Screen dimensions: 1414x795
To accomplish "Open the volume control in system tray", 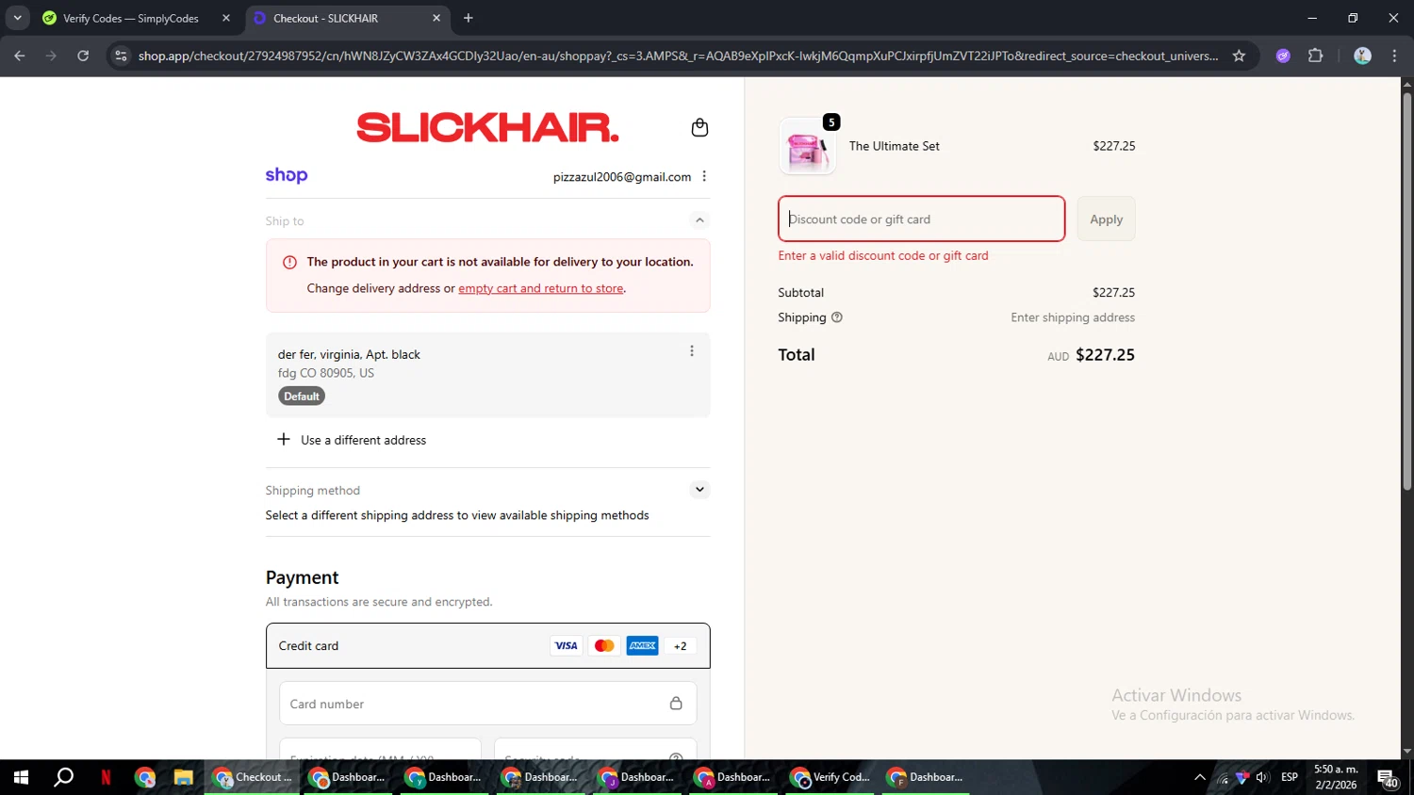I will tap(1262, 777).
